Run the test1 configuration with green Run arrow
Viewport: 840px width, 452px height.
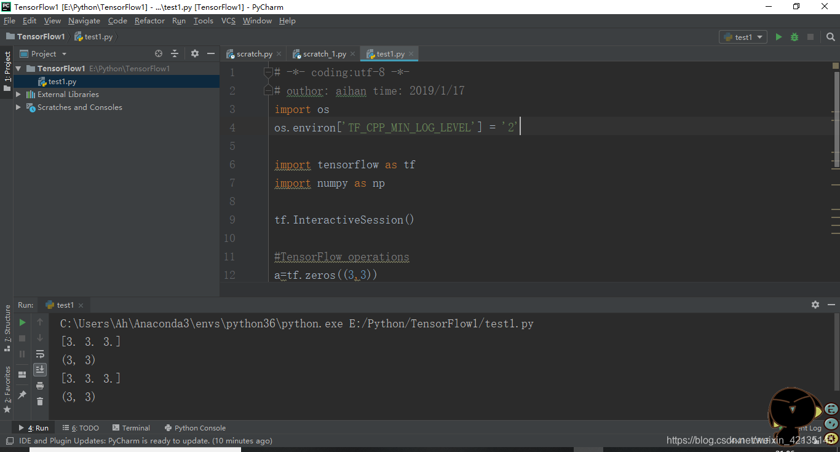[x=779, y=36]
